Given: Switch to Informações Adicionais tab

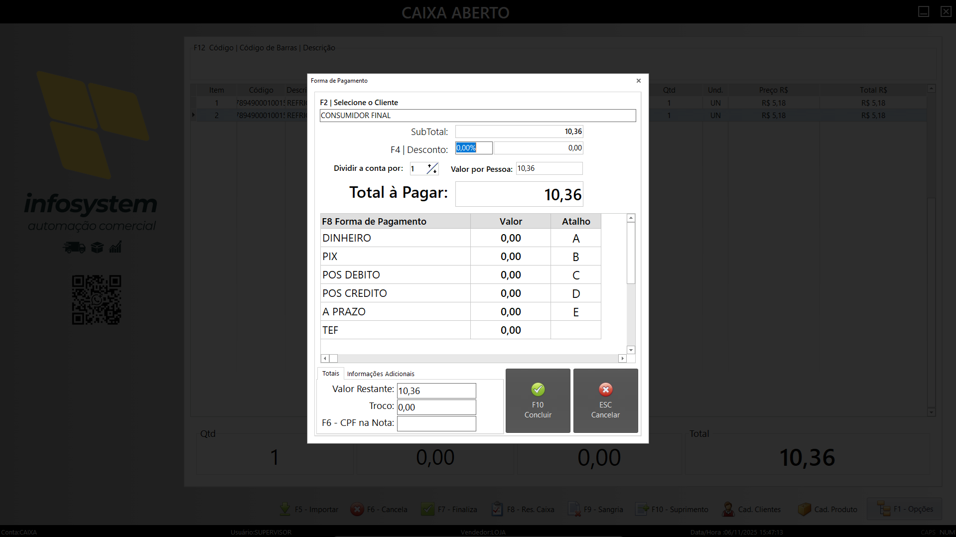Looking at the screenshot, I should point(380,374).
